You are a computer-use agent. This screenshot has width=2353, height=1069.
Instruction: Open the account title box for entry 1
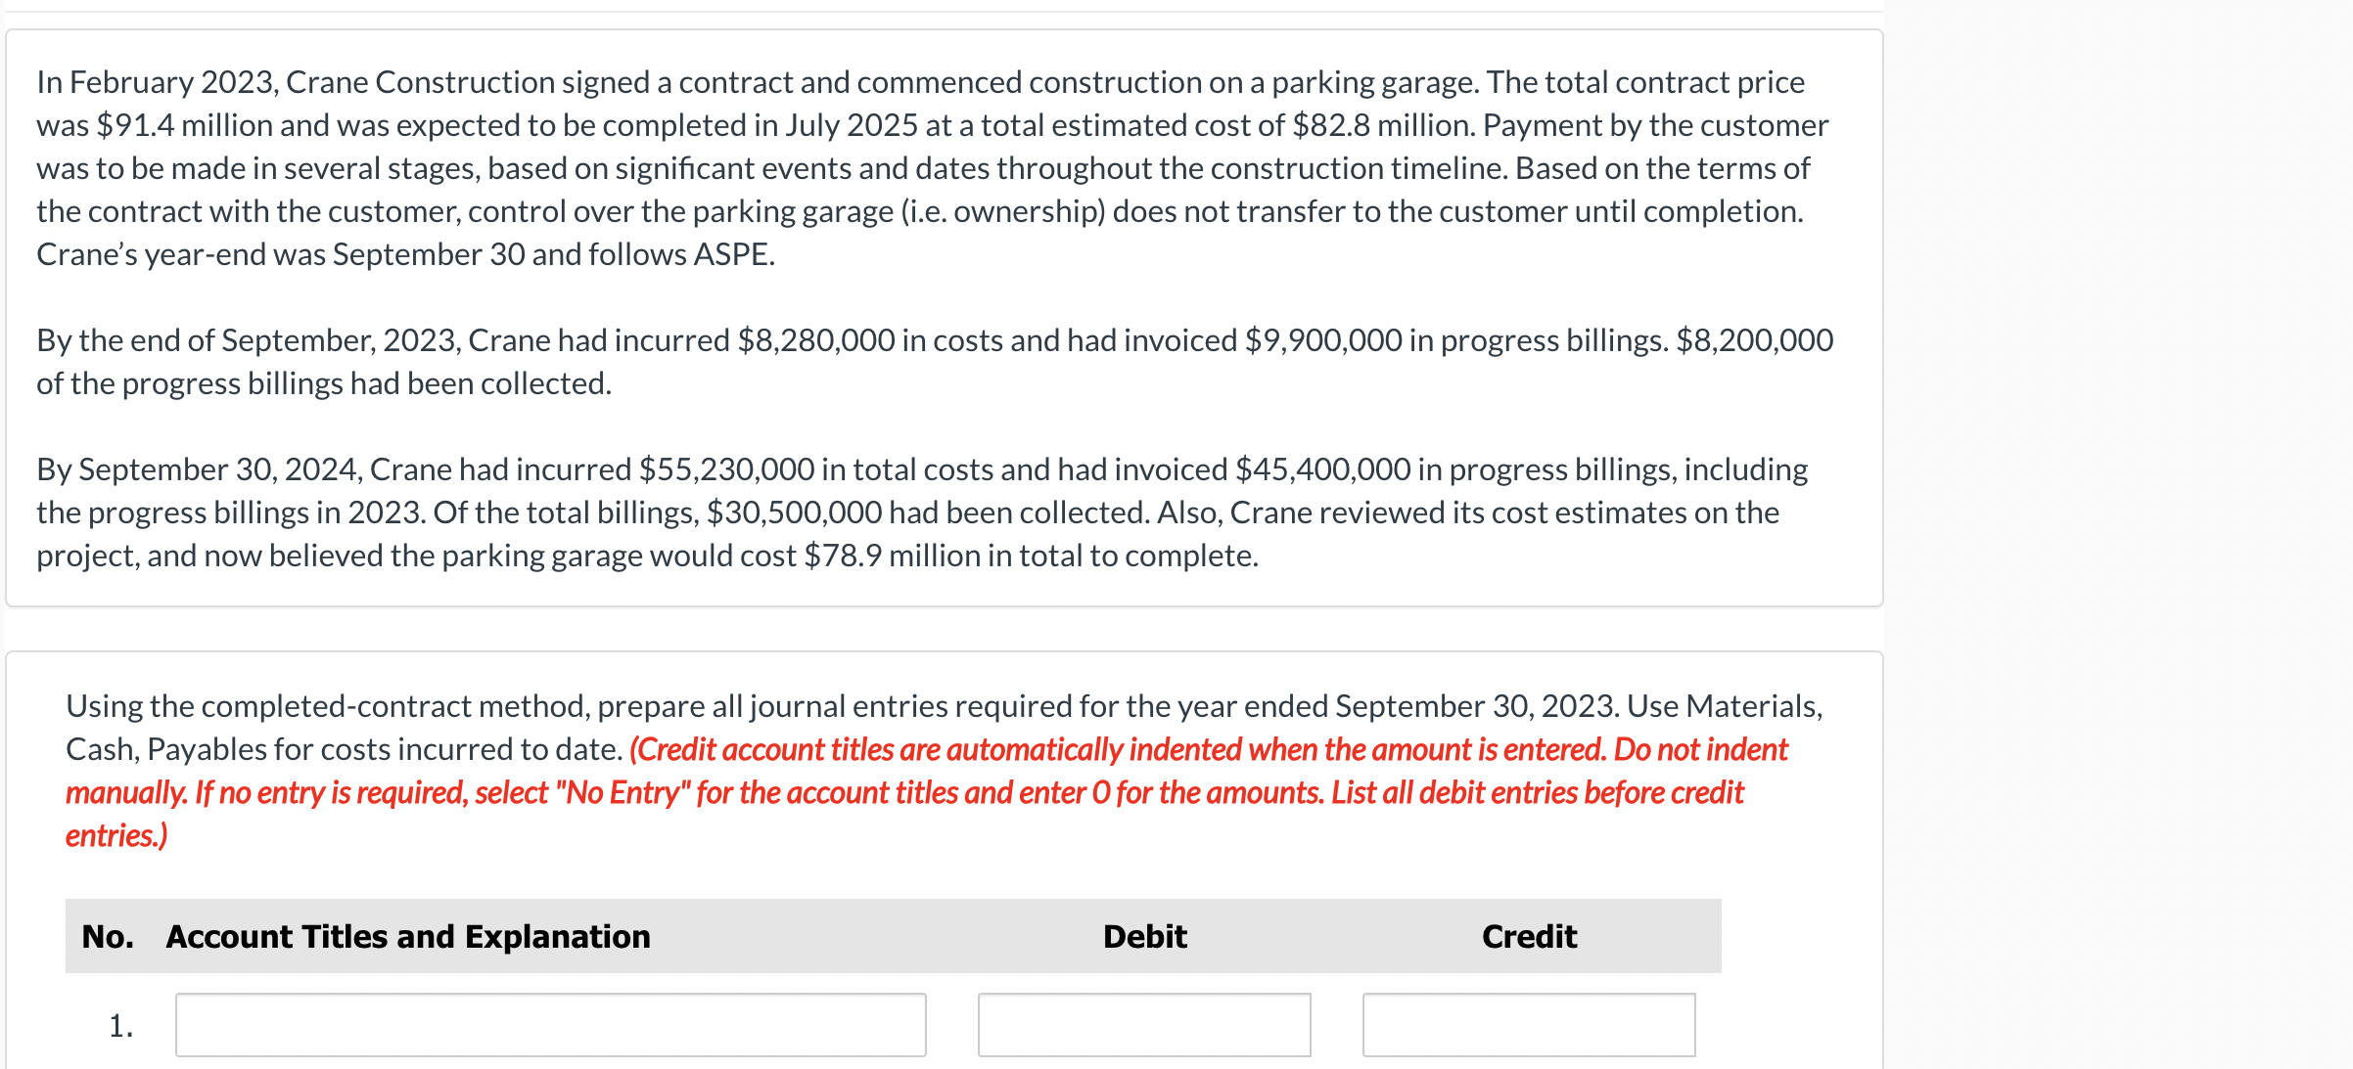coord(550,1025)
